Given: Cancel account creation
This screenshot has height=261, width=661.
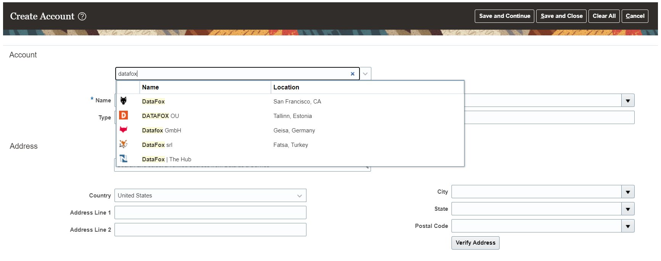Looking at the screenshot, I should (x=635, y=16).
